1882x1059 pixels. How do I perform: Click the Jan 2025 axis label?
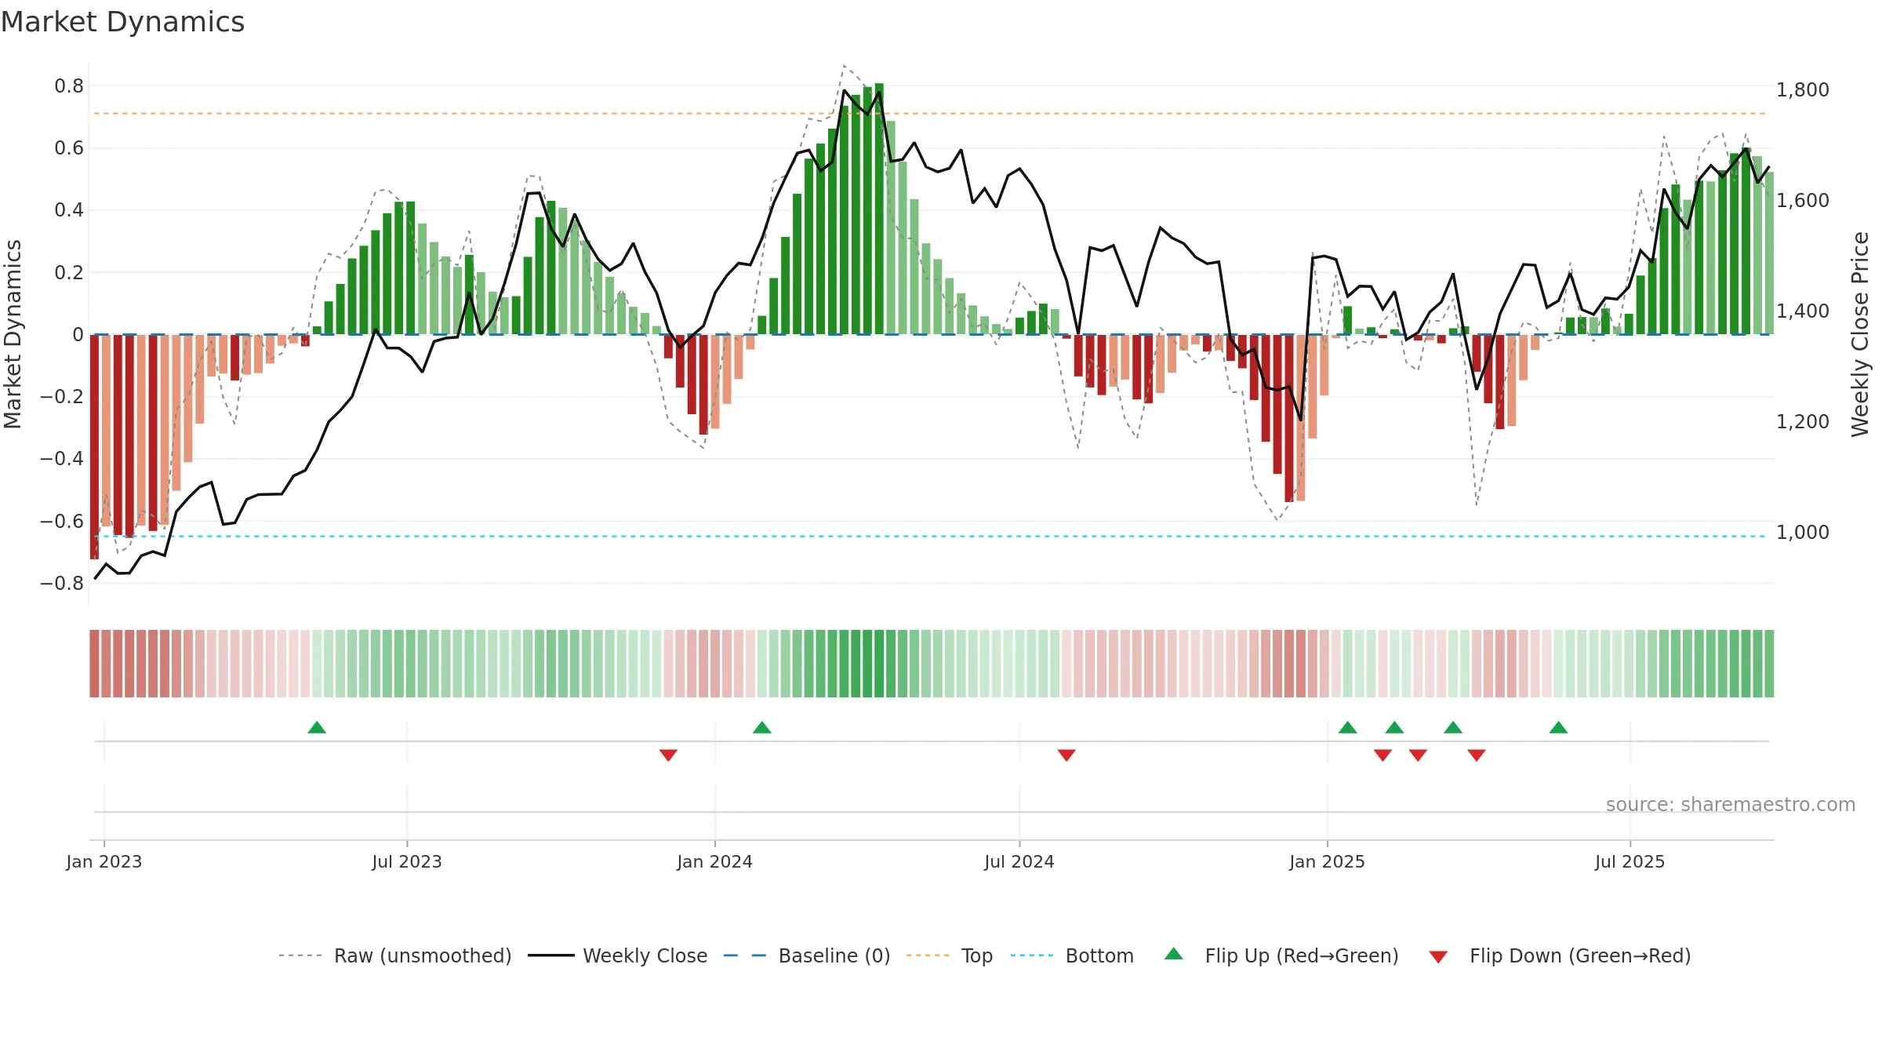coord(1328,861)
